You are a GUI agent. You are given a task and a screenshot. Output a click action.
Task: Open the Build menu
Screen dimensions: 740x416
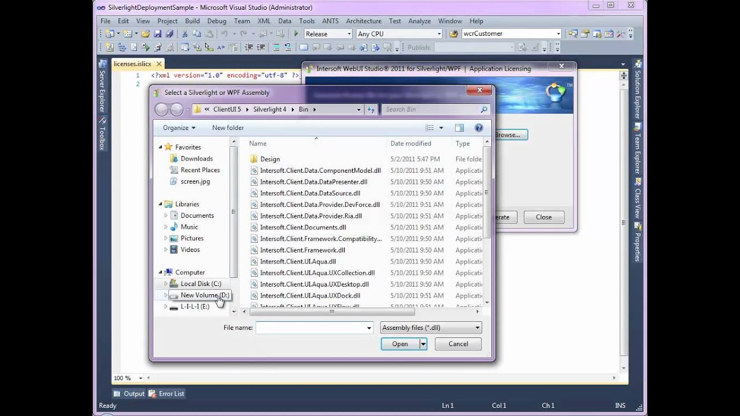point(192,21)
